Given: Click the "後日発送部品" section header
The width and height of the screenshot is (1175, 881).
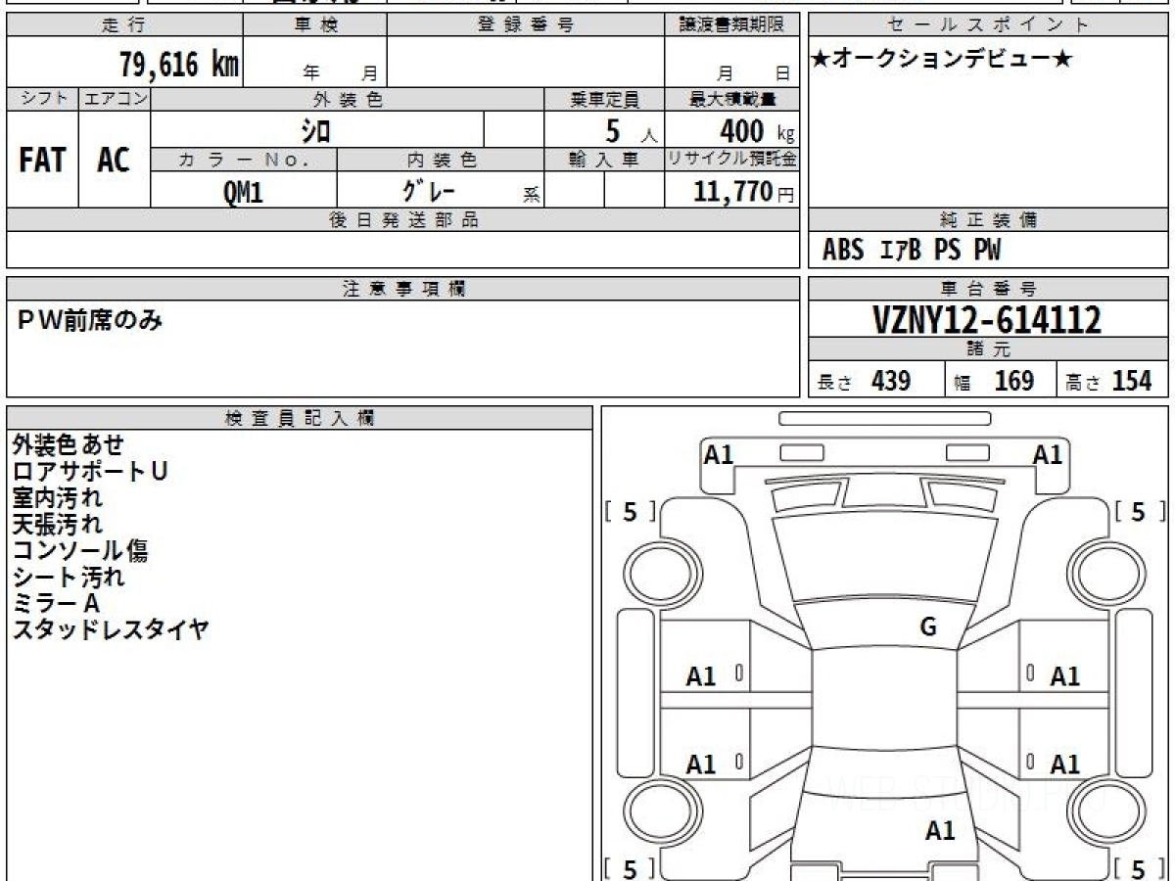Looking at the screenshot, I should [403, 220].
